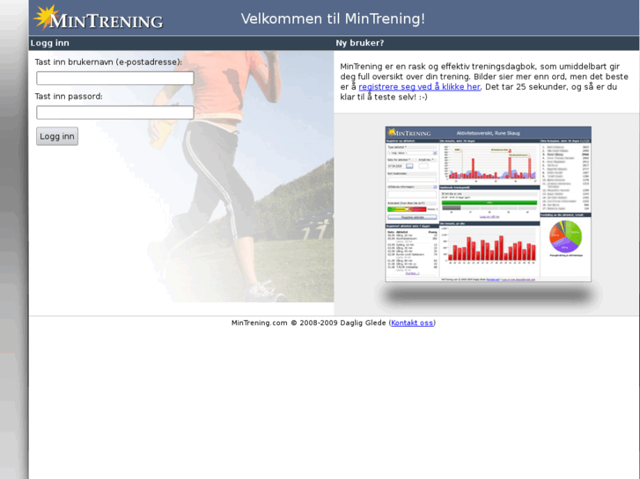640x479 pixels.
Task: Click the MinTrening.com copyright footer text
Action: tap(334, 323)
